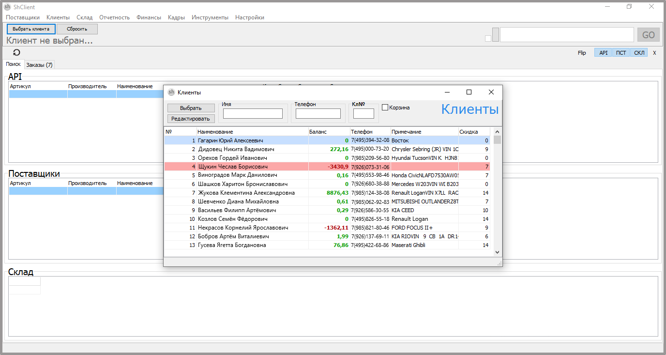Select client Орехов Гордей Иванович

pyautogui.click(x=327, y=158)
